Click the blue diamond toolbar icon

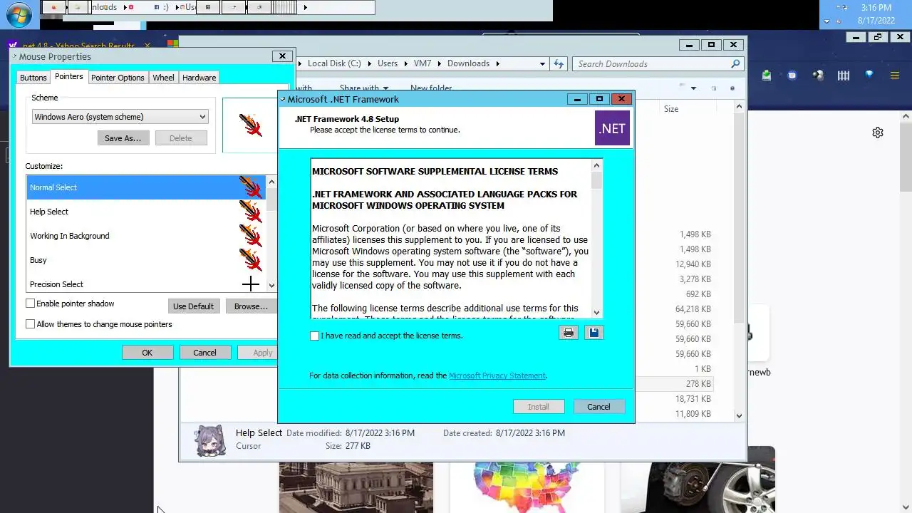(x=869, y=74)
